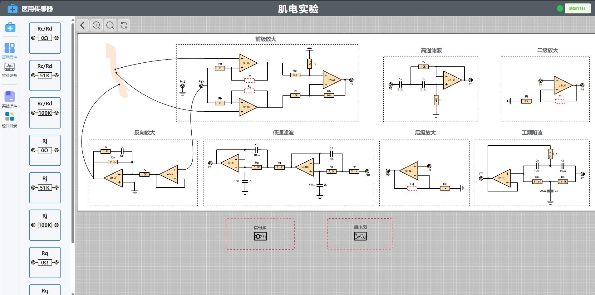Click the 设备在线! status button
Viewport: 595px width, 295px height.
click(578, 8)
